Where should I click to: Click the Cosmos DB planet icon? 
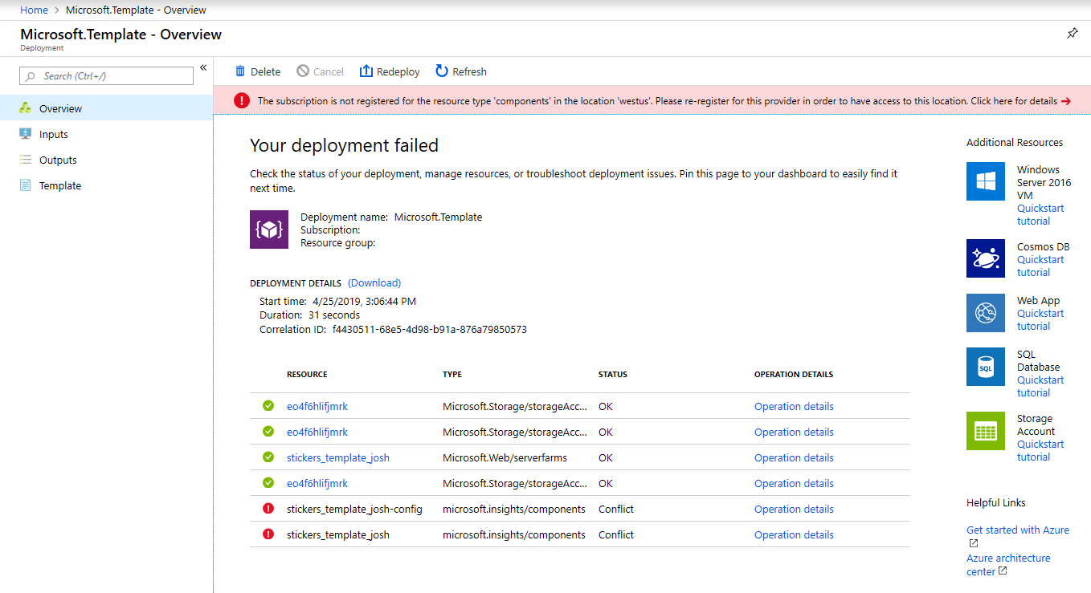tap(986, 258)
